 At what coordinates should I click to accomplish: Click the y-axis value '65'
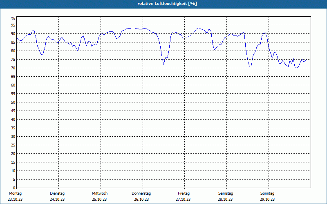click(13, 77)
